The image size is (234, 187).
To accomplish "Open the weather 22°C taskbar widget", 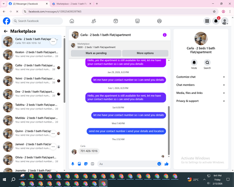I will (x=193, y=180).
